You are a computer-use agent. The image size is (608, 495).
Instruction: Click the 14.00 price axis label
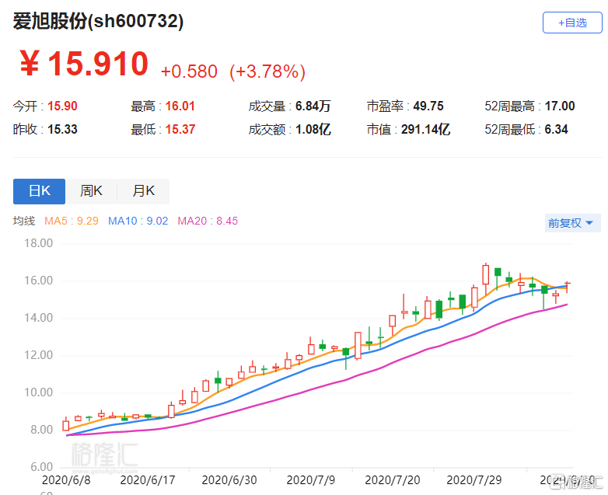click(x=38, y=318)
